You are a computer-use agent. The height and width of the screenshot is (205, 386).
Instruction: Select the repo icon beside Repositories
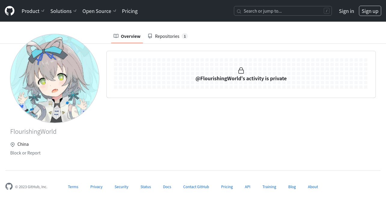coord(150,36)
